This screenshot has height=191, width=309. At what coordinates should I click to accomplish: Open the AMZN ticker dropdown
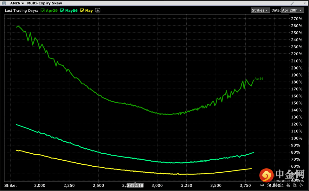coord(17,3)
